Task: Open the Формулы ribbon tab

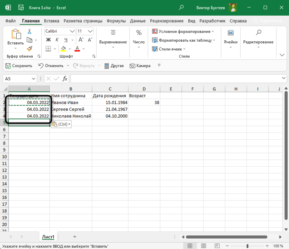Action: tap(116, 21)
